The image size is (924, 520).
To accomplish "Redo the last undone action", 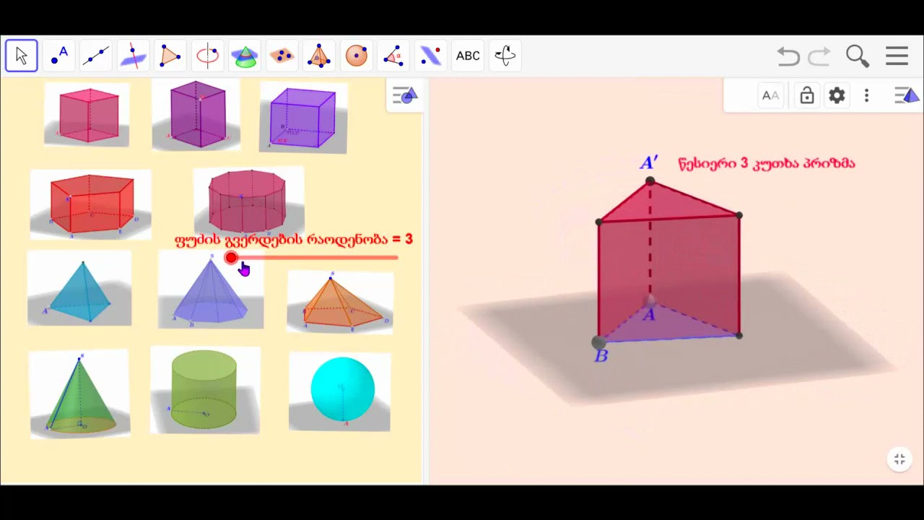I will click(x=819, y=56).
